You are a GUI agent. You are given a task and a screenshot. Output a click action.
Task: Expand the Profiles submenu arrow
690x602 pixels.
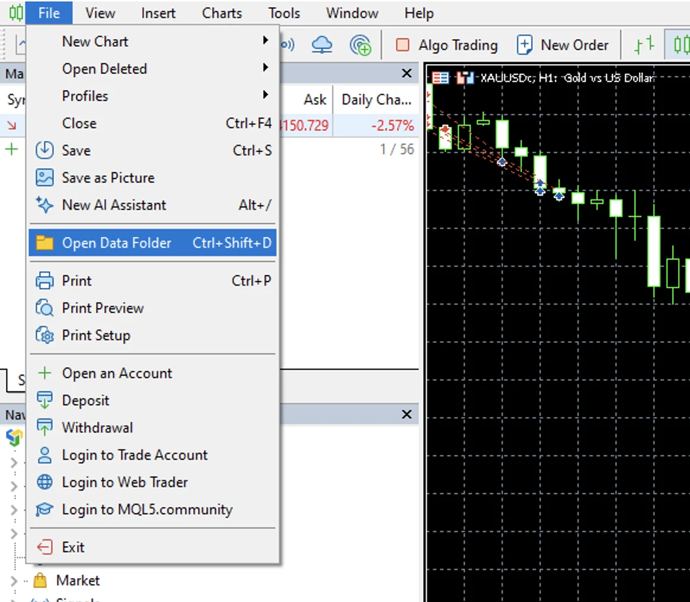(266, 95)
